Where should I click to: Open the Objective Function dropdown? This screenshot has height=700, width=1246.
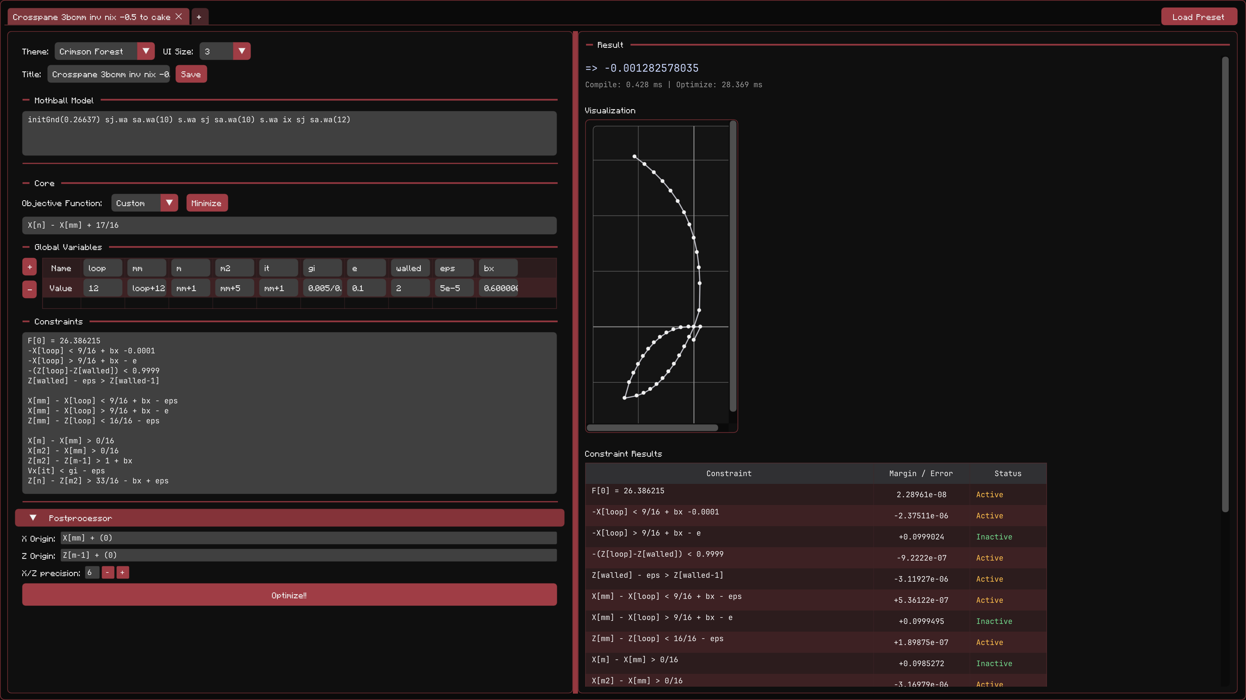pyautogui.click(x=145, y=203)
